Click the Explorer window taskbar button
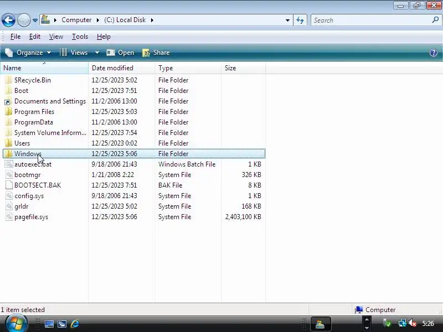 (x=321, y=324)
